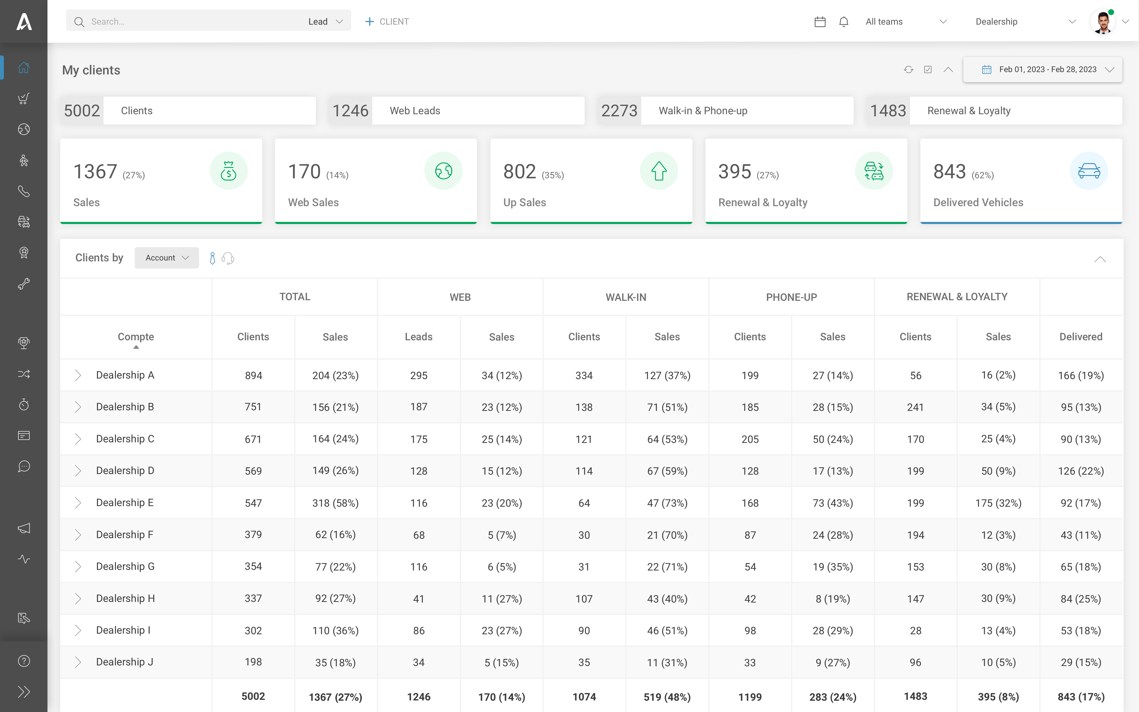
Task: Open the activity pulse sidebar icon
Action: 23,559
